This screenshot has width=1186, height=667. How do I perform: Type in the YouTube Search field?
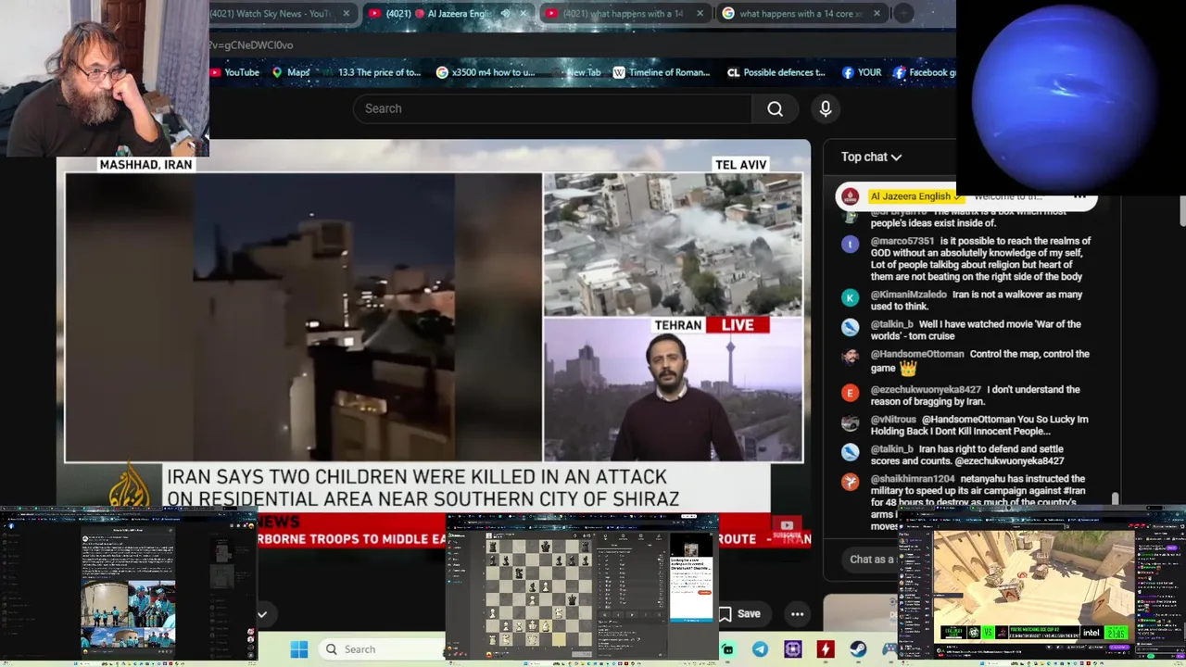552,109
